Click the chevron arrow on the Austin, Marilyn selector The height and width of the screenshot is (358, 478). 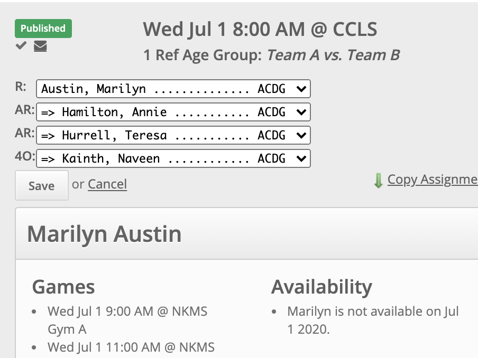(x=301, y=89)
